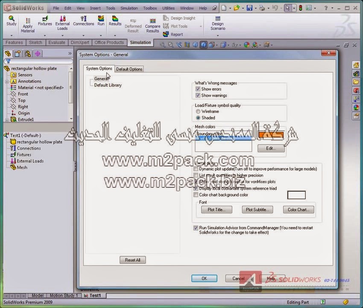Toggle the Show warnings checkbox
Viewport: 363px width, 308px height.
tap(198, 95)
